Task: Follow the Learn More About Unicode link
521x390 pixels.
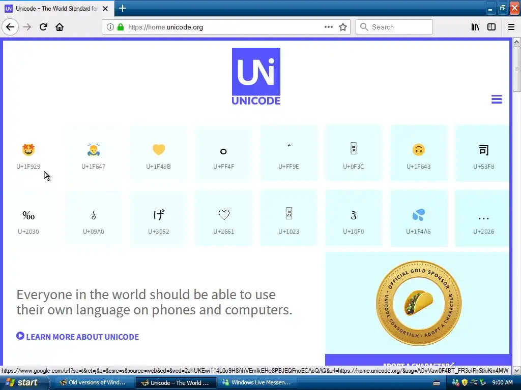Action: pyautogui.click(x=77, y=337)
